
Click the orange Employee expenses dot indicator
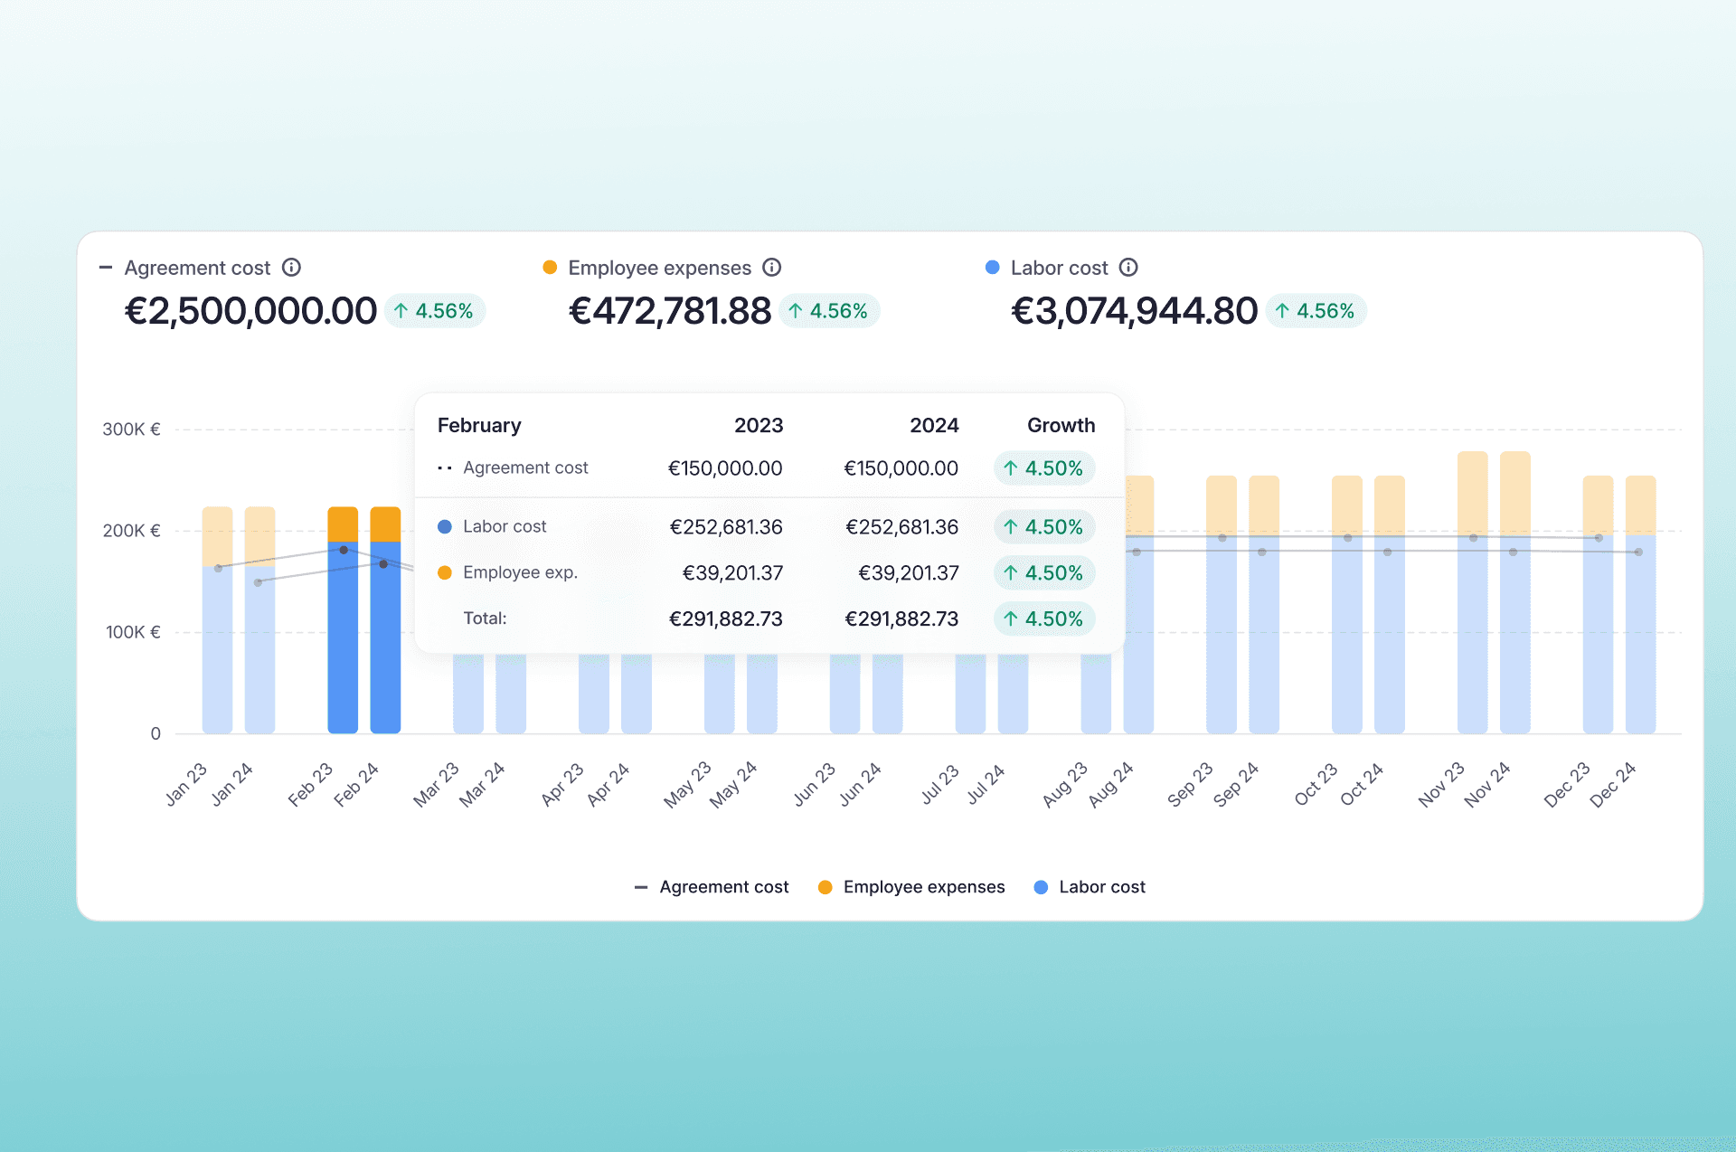(x=549, y=267)
